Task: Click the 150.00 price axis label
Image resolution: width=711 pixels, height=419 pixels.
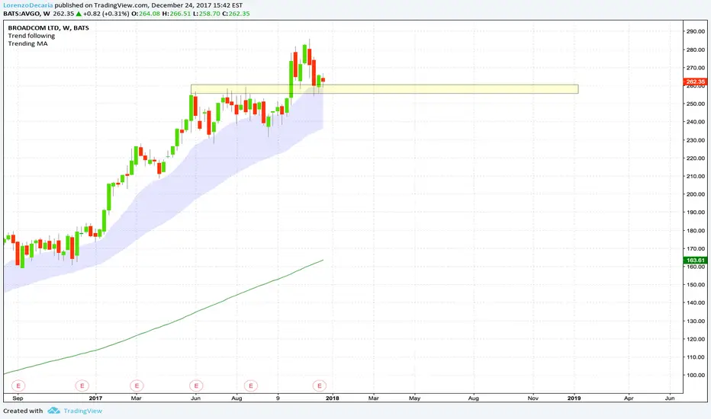Action: click(696, 285)
